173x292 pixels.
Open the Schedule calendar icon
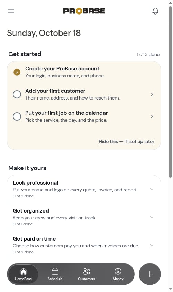coord(55,271)
